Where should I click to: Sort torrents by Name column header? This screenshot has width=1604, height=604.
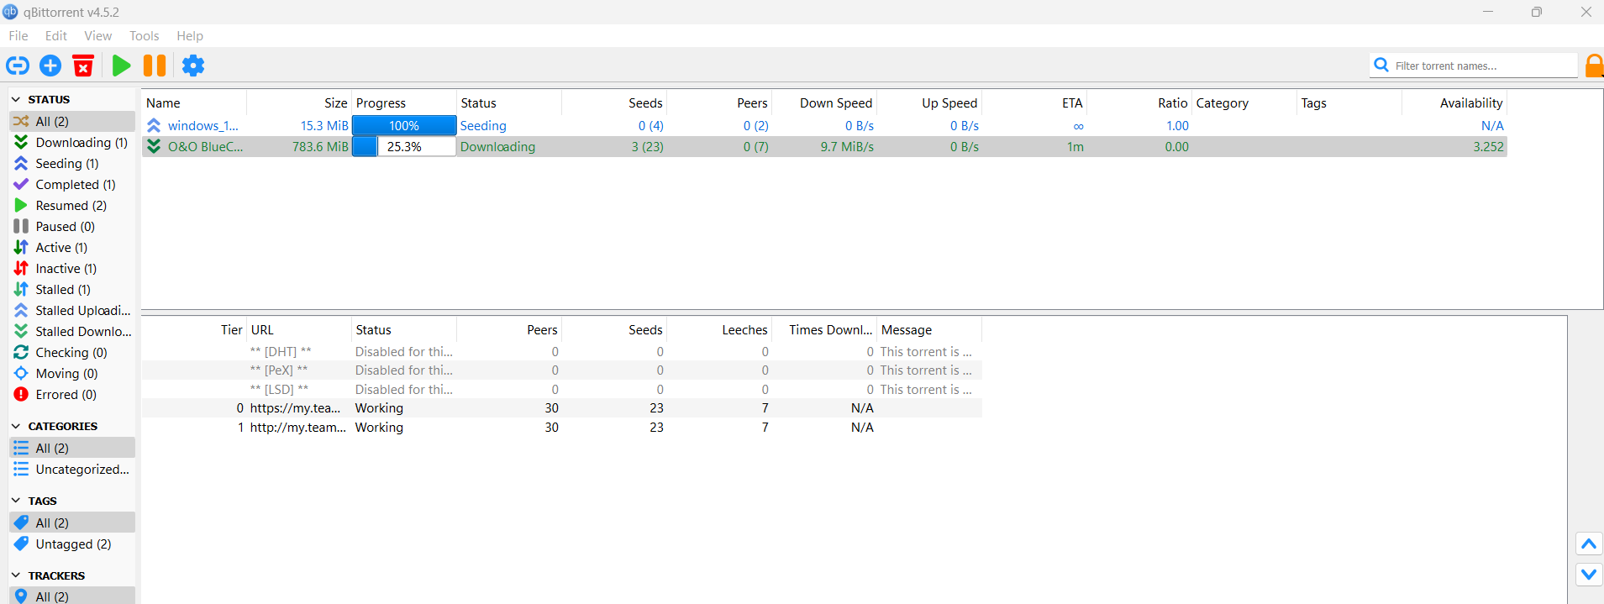[194, 102]
